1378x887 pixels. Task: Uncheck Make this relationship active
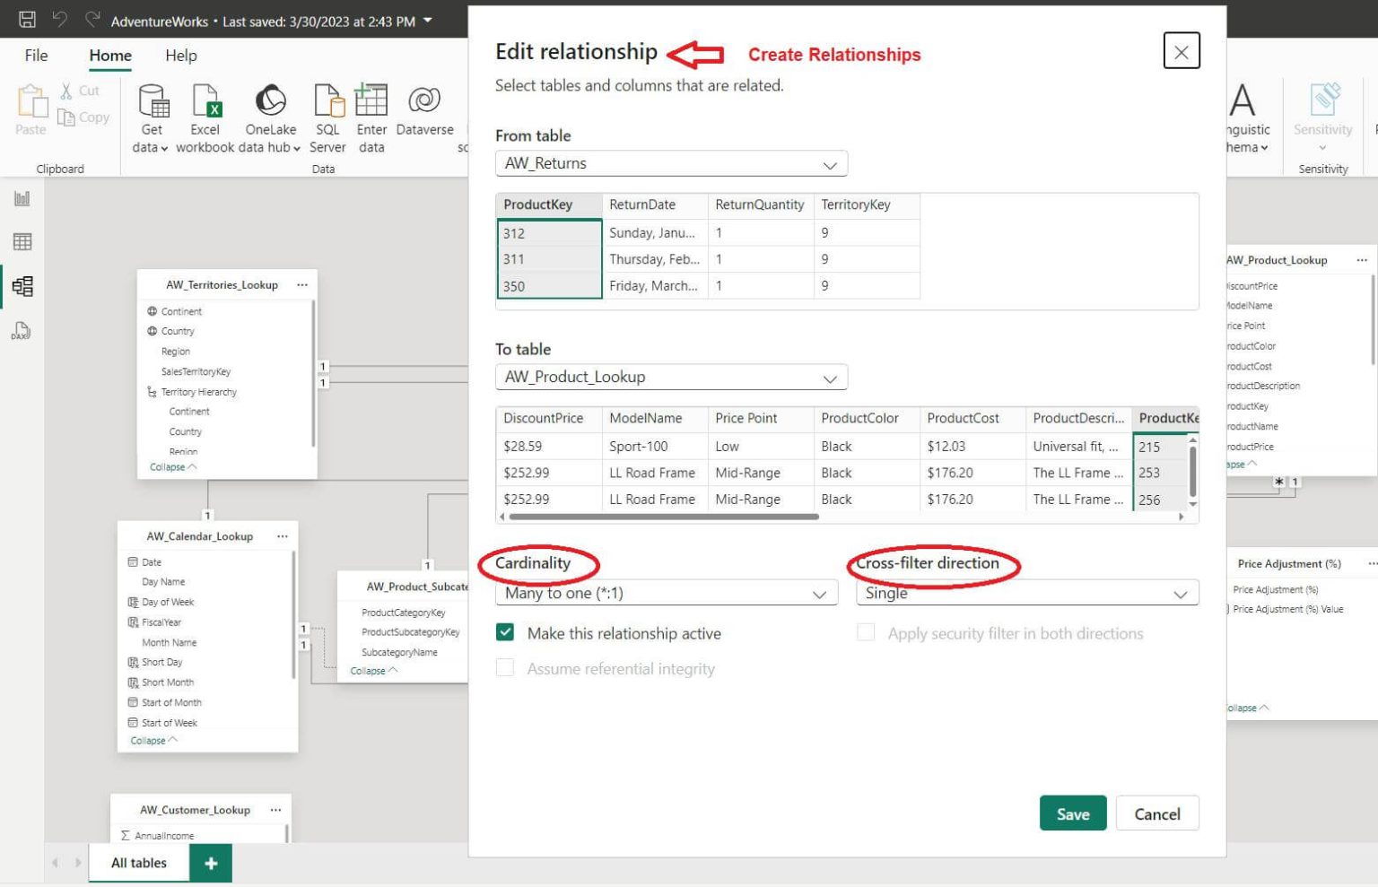pos(504,632)
